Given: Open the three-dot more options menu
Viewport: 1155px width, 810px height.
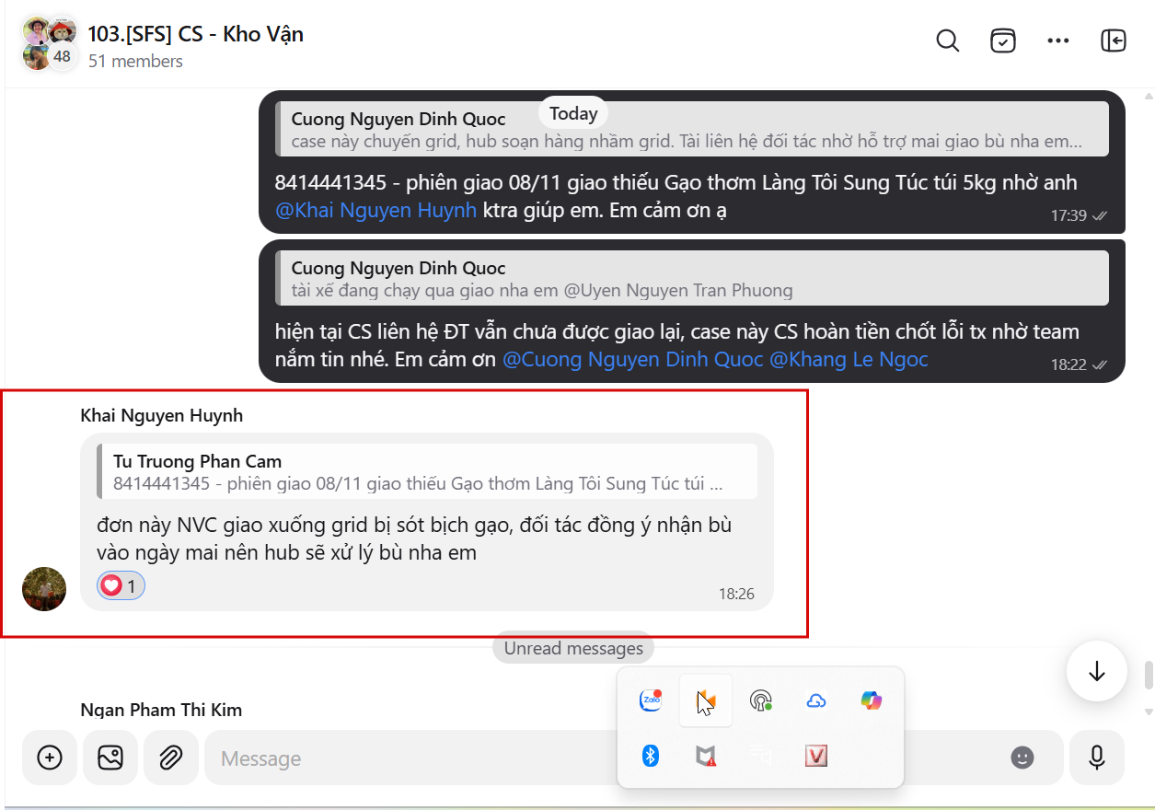Looking at the screenshot, I should coord(1058,40).
